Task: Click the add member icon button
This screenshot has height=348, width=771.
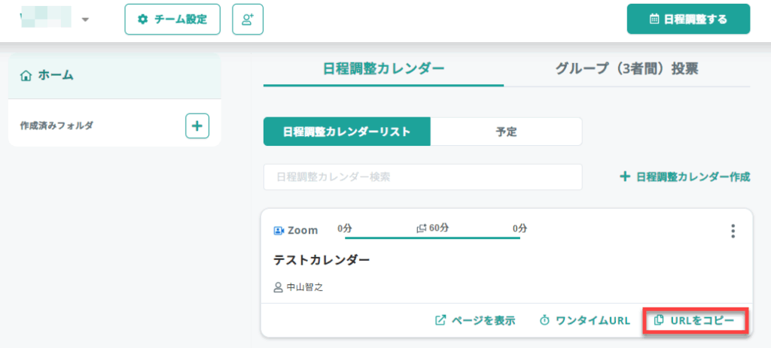Action: pyautogui.click(x=248, y=20)
